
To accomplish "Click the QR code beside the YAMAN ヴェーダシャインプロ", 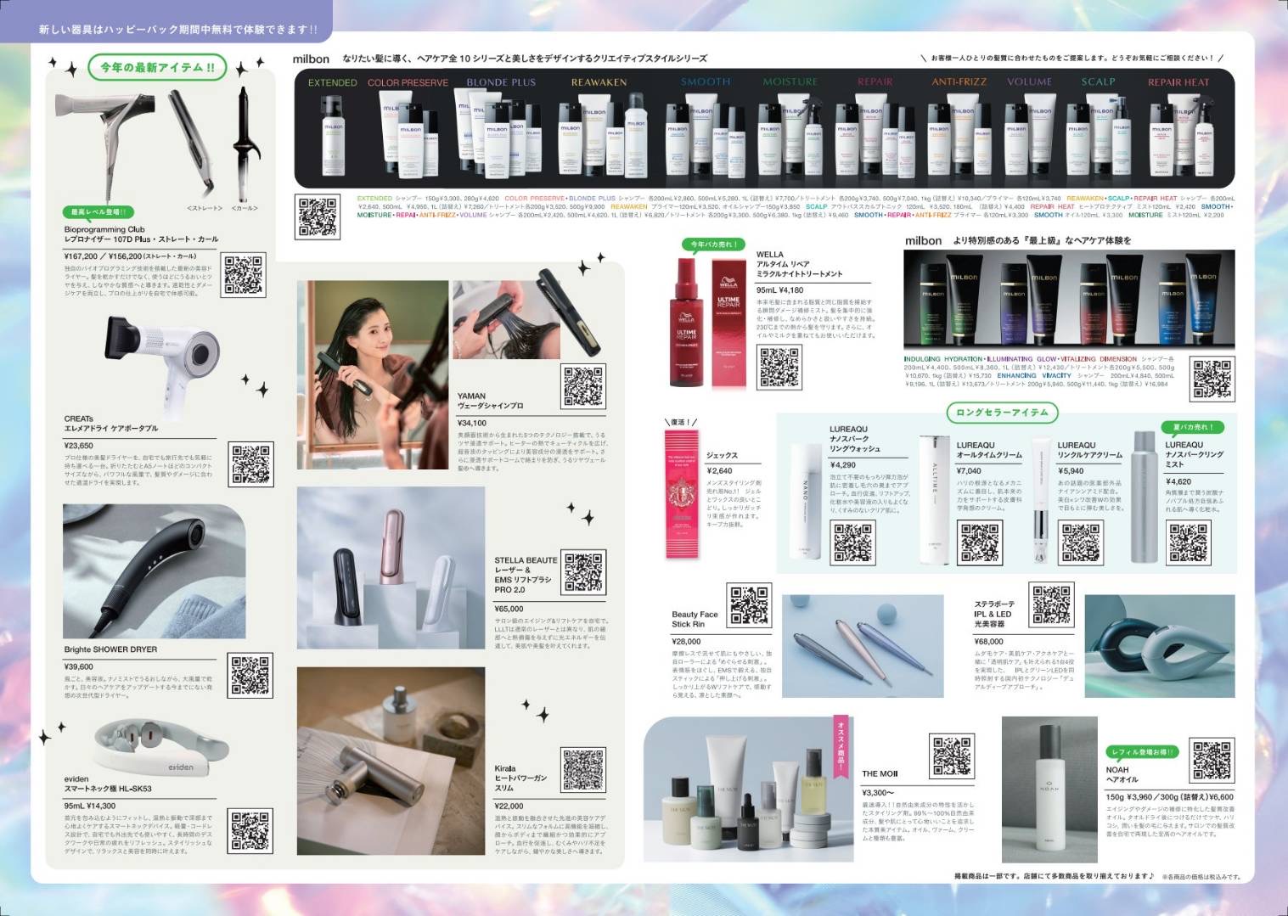I will [584, 386].
